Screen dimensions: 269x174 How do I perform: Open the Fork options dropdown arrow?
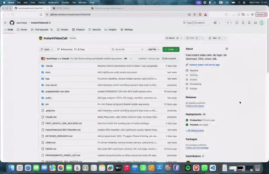pos(203,38)
